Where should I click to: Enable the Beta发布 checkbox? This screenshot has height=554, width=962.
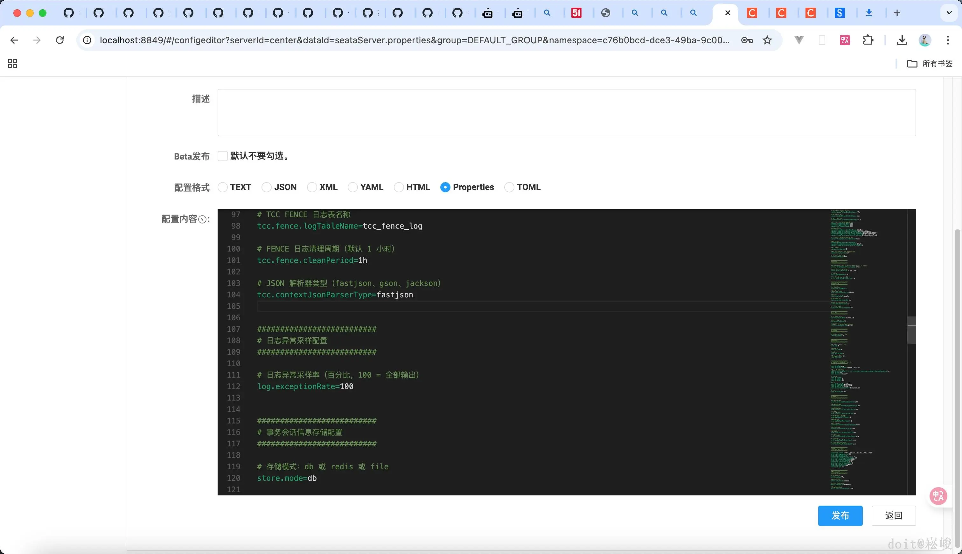tap(222, 156)
